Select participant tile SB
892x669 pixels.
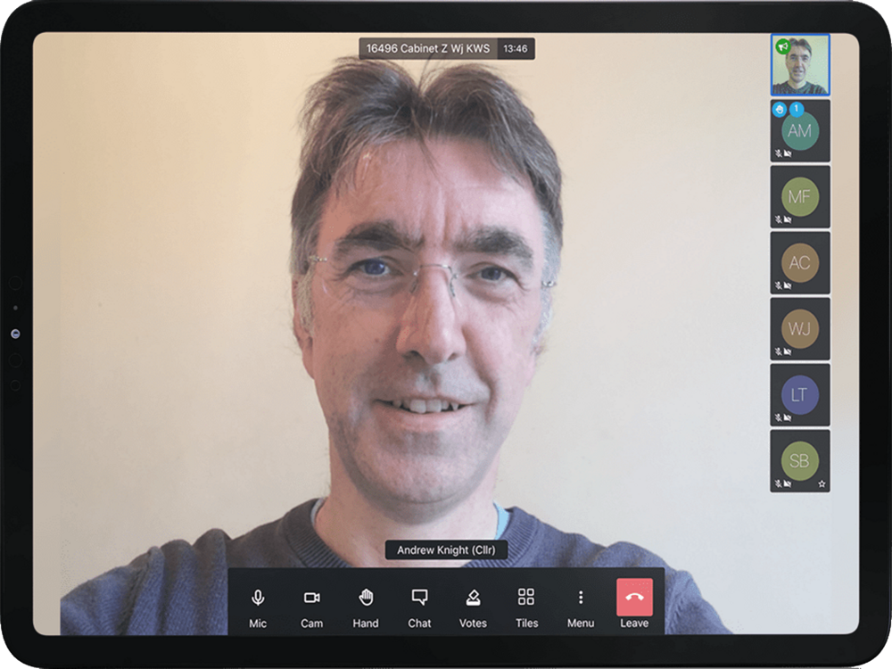(x=800, y=461)
